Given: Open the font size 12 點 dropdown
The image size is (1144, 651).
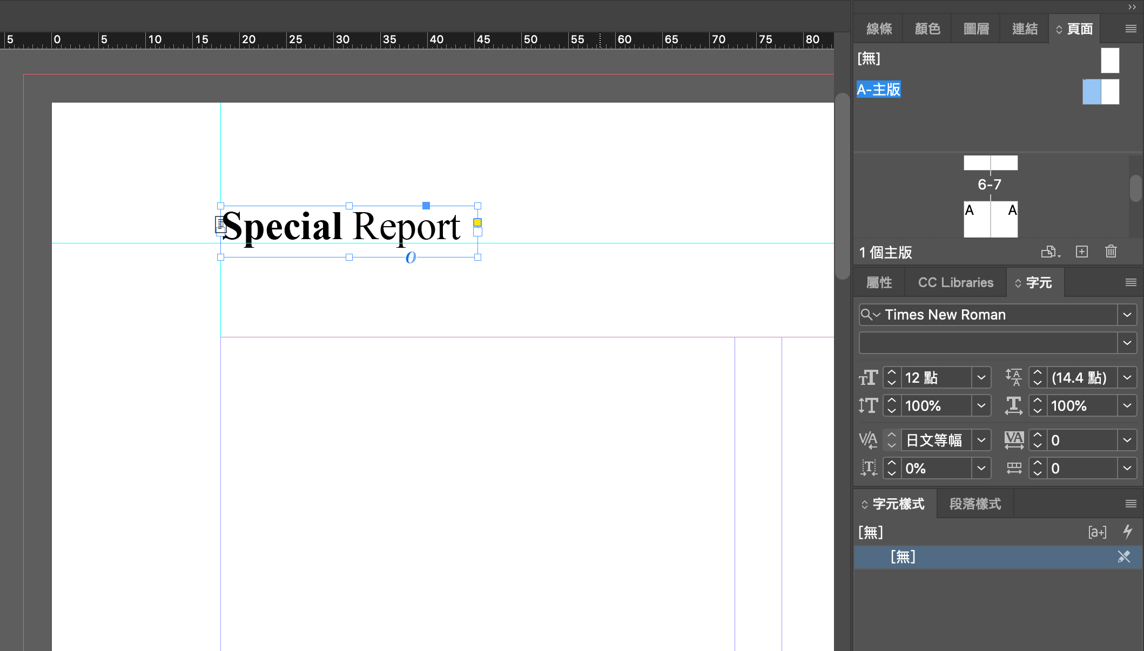Looking at the screenshot, I should pyautogui.click(x=981, y=378).
